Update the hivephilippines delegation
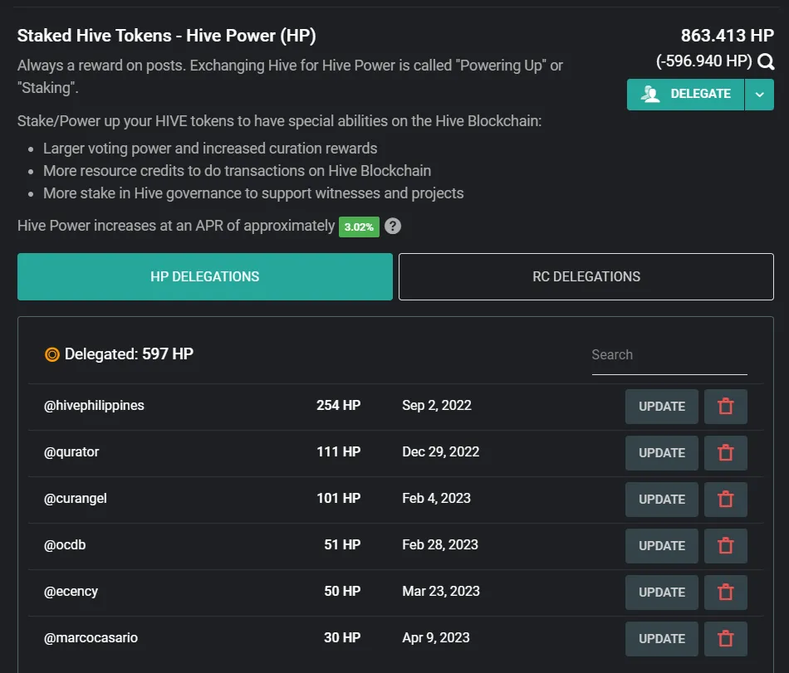Image resolution: width=789 pixels, height=673 pixels. point(662,406)
